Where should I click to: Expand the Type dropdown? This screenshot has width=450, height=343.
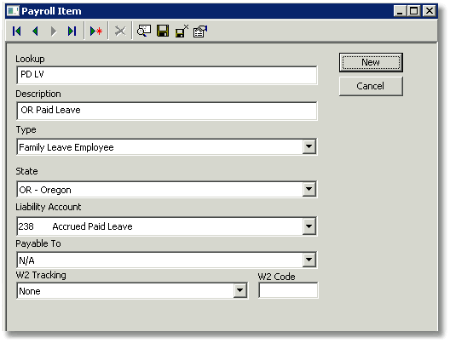click(x=309, y=146)
